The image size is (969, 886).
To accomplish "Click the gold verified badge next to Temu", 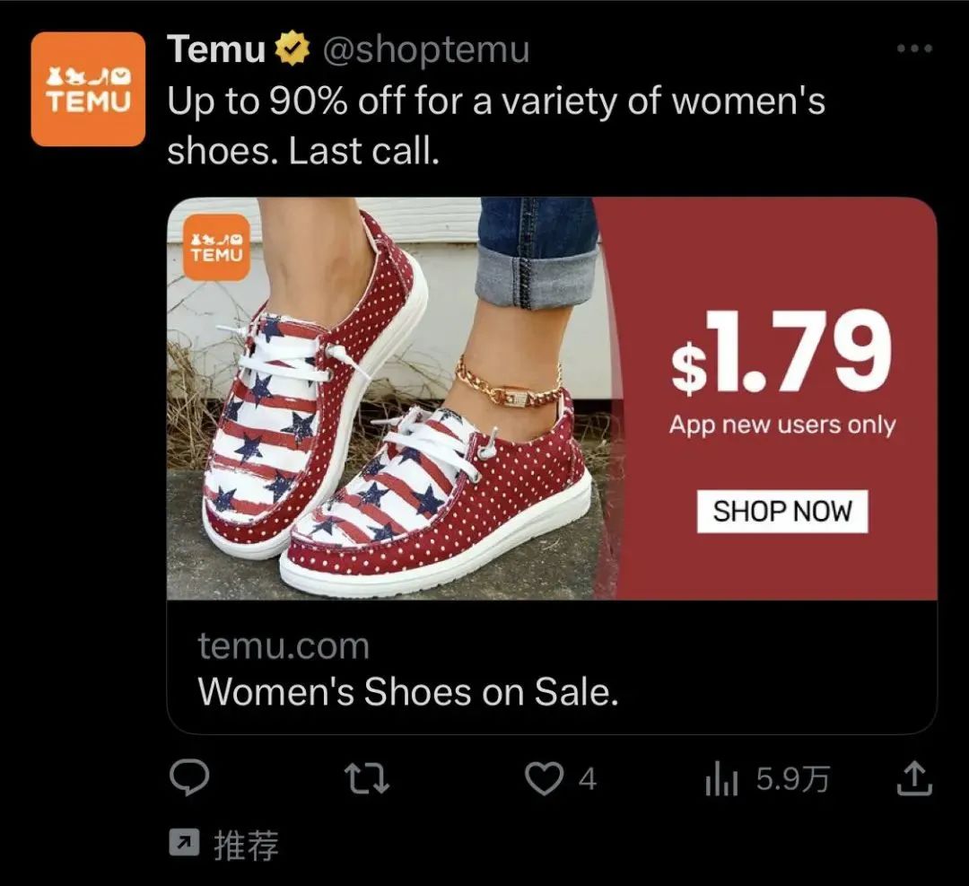I will [292, 48].
